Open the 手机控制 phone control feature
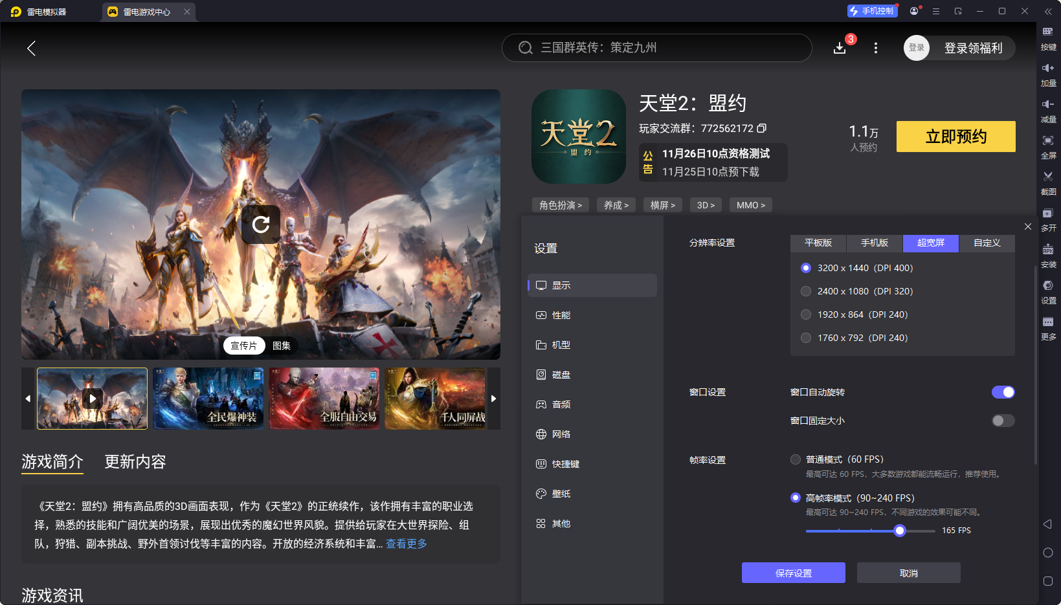 pyautogui.click(x=872, y=10)
